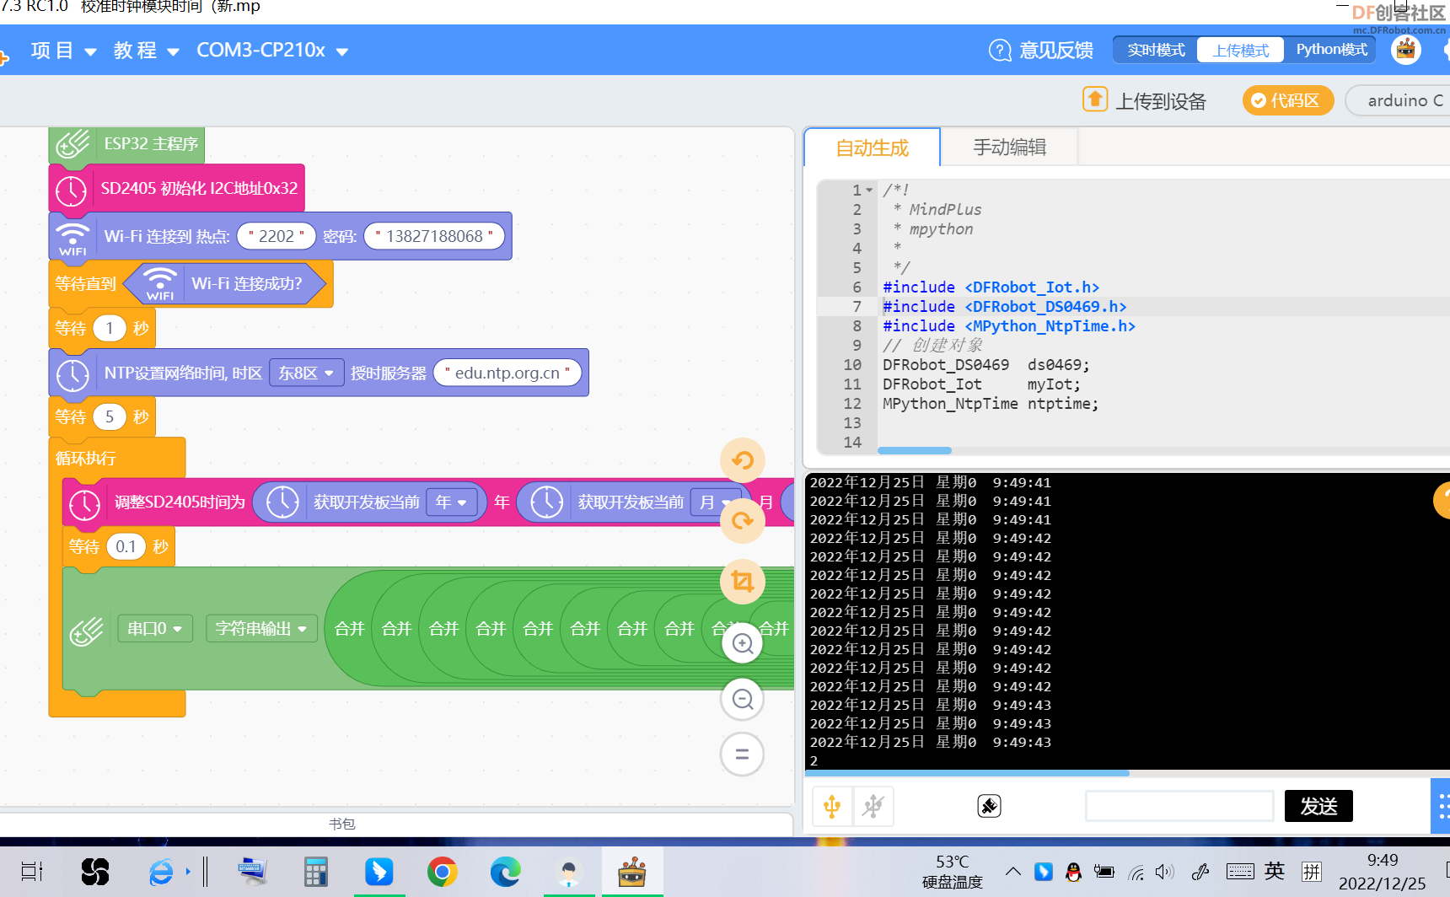
Task: Edit the wait 0.1 seconds value
Action: (x=126, y=546)
